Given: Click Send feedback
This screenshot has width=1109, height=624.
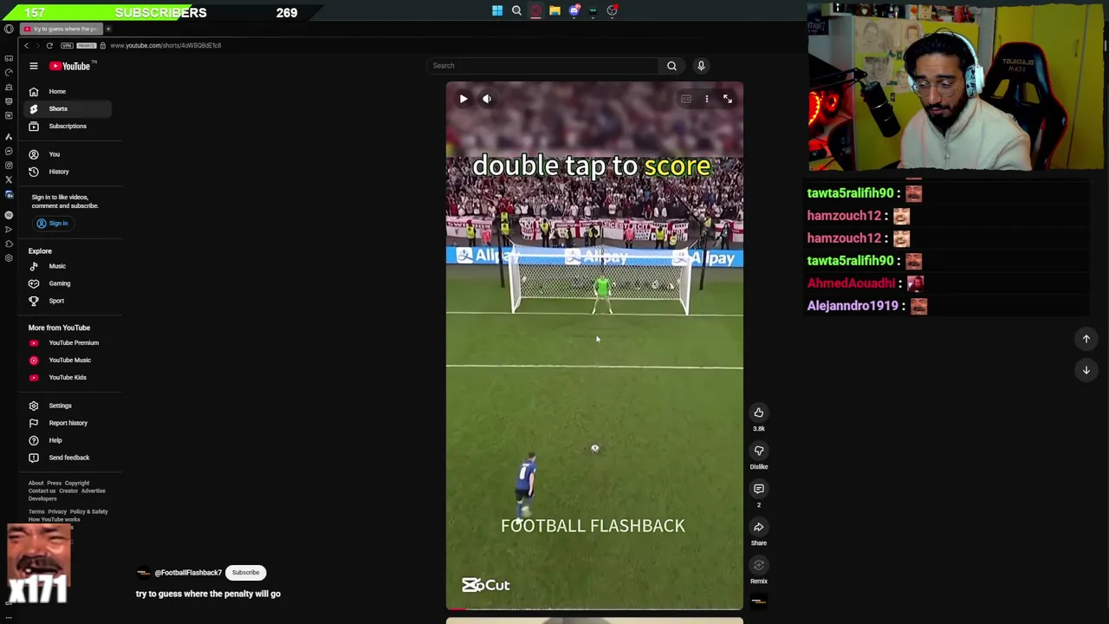Looking at the screenshot, I should (68, 458).
